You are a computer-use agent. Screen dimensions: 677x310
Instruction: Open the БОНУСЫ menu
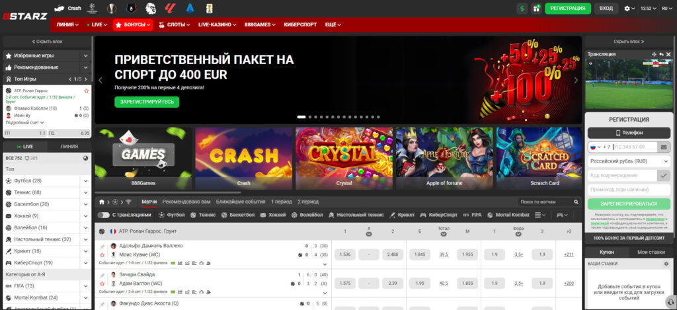(x=133, y=24)
